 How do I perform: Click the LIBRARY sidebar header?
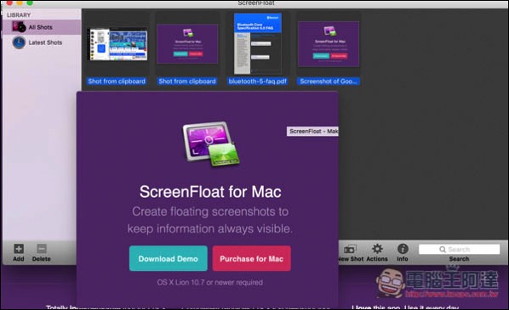[19, 15]
